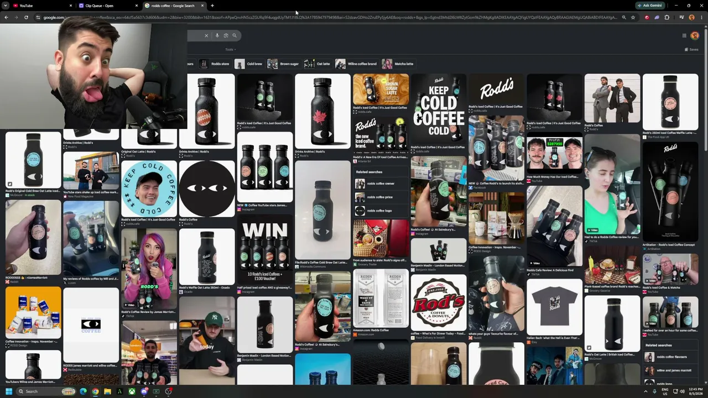Reload the current page
The image size is (708, 398).
tap(26, 17)
